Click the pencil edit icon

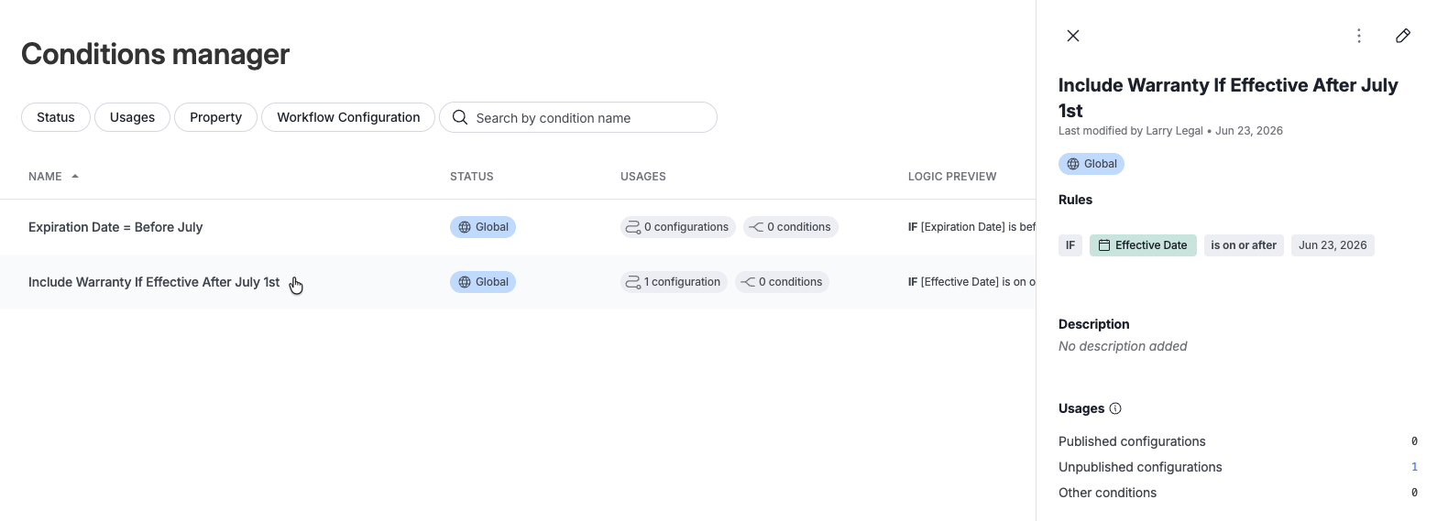point(1403,36)
